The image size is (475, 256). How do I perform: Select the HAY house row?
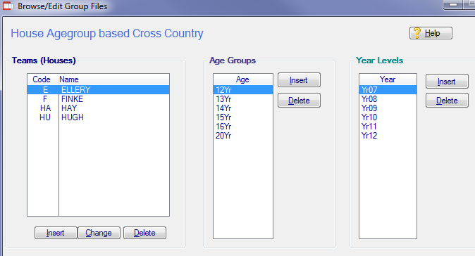click(98, 108)
